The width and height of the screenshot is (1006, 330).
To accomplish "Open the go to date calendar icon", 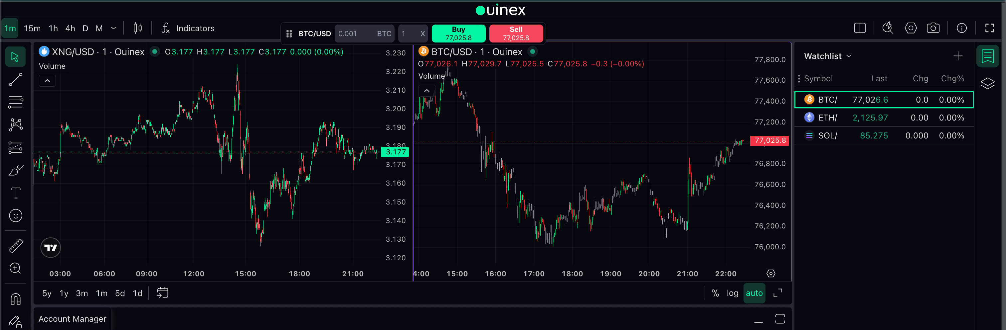I will click(162, 293).
